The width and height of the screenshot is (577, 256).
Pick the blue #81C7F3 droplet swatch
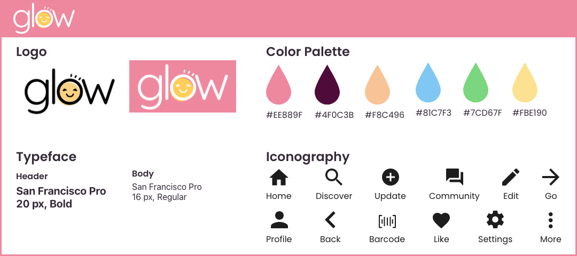coord(428,83)
